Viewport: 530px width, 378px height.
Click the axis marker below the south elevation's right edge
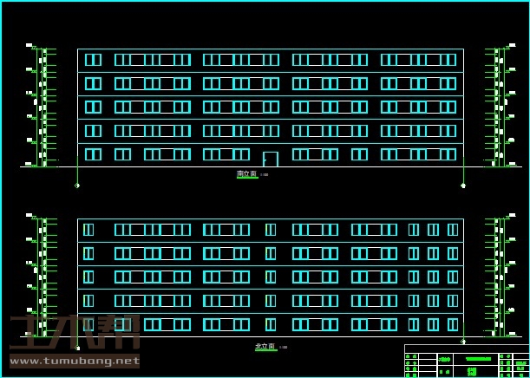tap(463, 185)
